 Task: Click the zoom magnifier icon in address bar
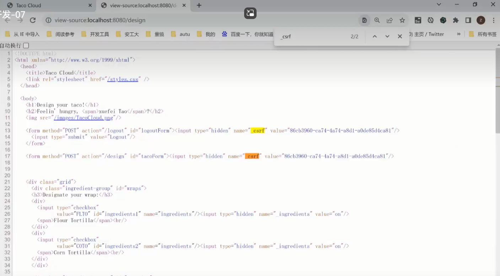[377, 20]
